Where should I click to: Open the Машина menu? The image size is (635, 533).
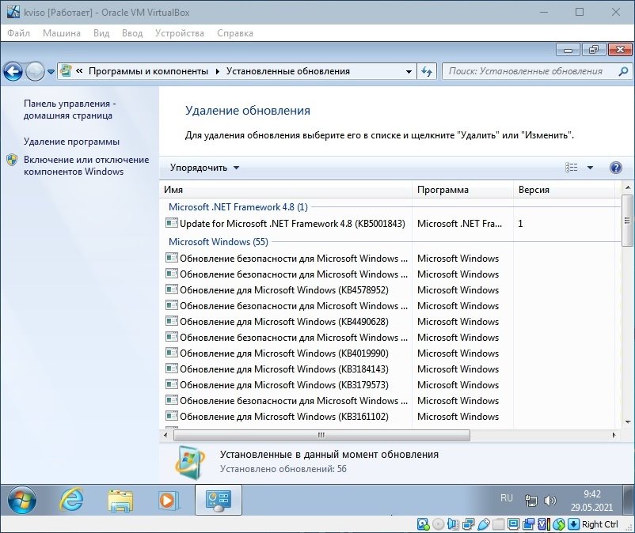pos(62,33)
